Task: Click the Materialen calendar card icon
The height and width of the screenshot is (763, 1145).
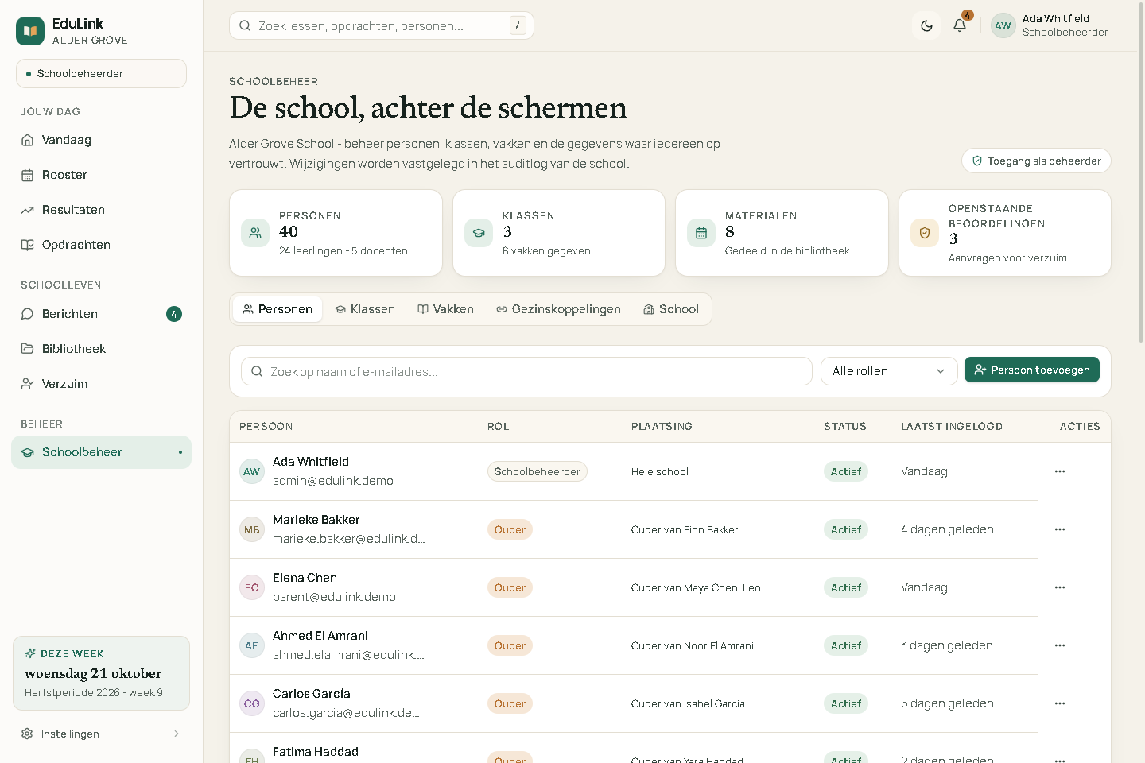Action: click(701, 233)
